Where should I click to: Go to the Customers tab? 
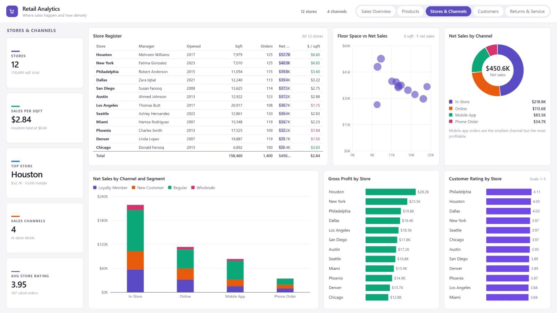pos(488,11)
